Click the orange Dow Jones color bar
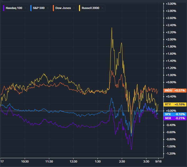 pos(53,8)
